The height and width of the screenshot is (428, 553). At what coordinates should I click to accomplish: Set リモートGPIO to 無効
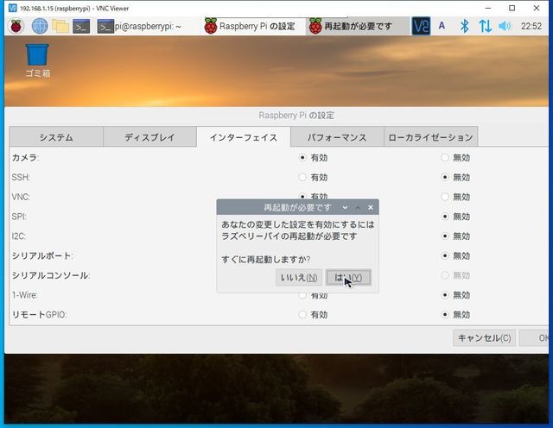445,315
